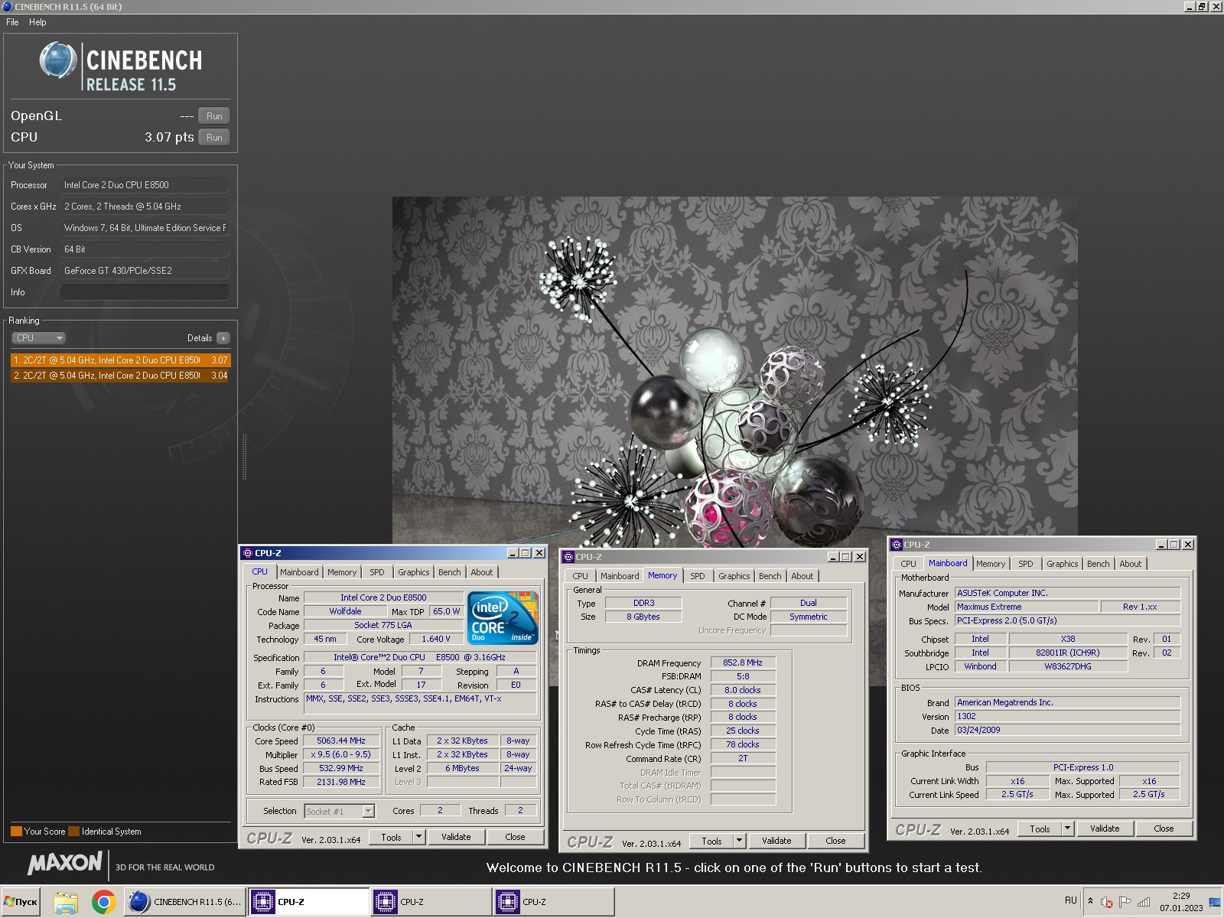Switch to CPU tab in middle CPU-Z
The width and height of the screenshot is (1224, 918).
(581, 576)
